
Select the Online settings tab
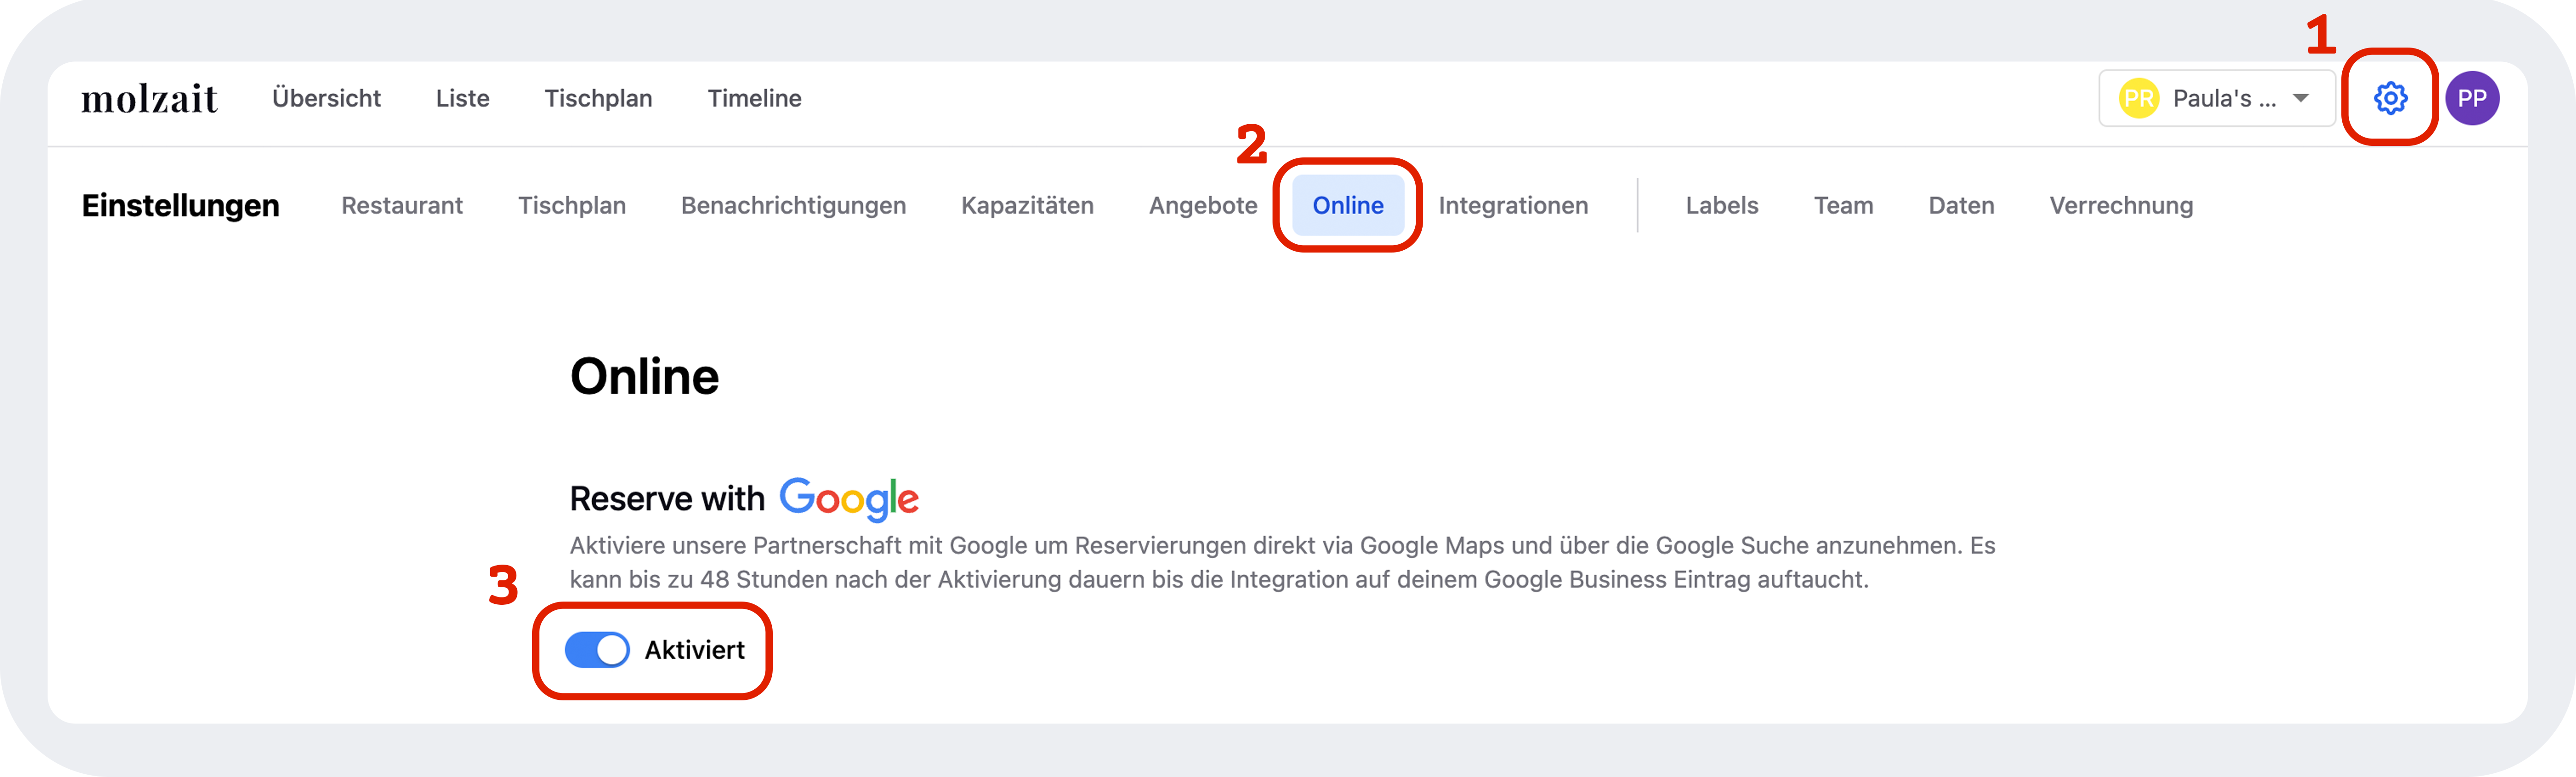(1348, 205)
